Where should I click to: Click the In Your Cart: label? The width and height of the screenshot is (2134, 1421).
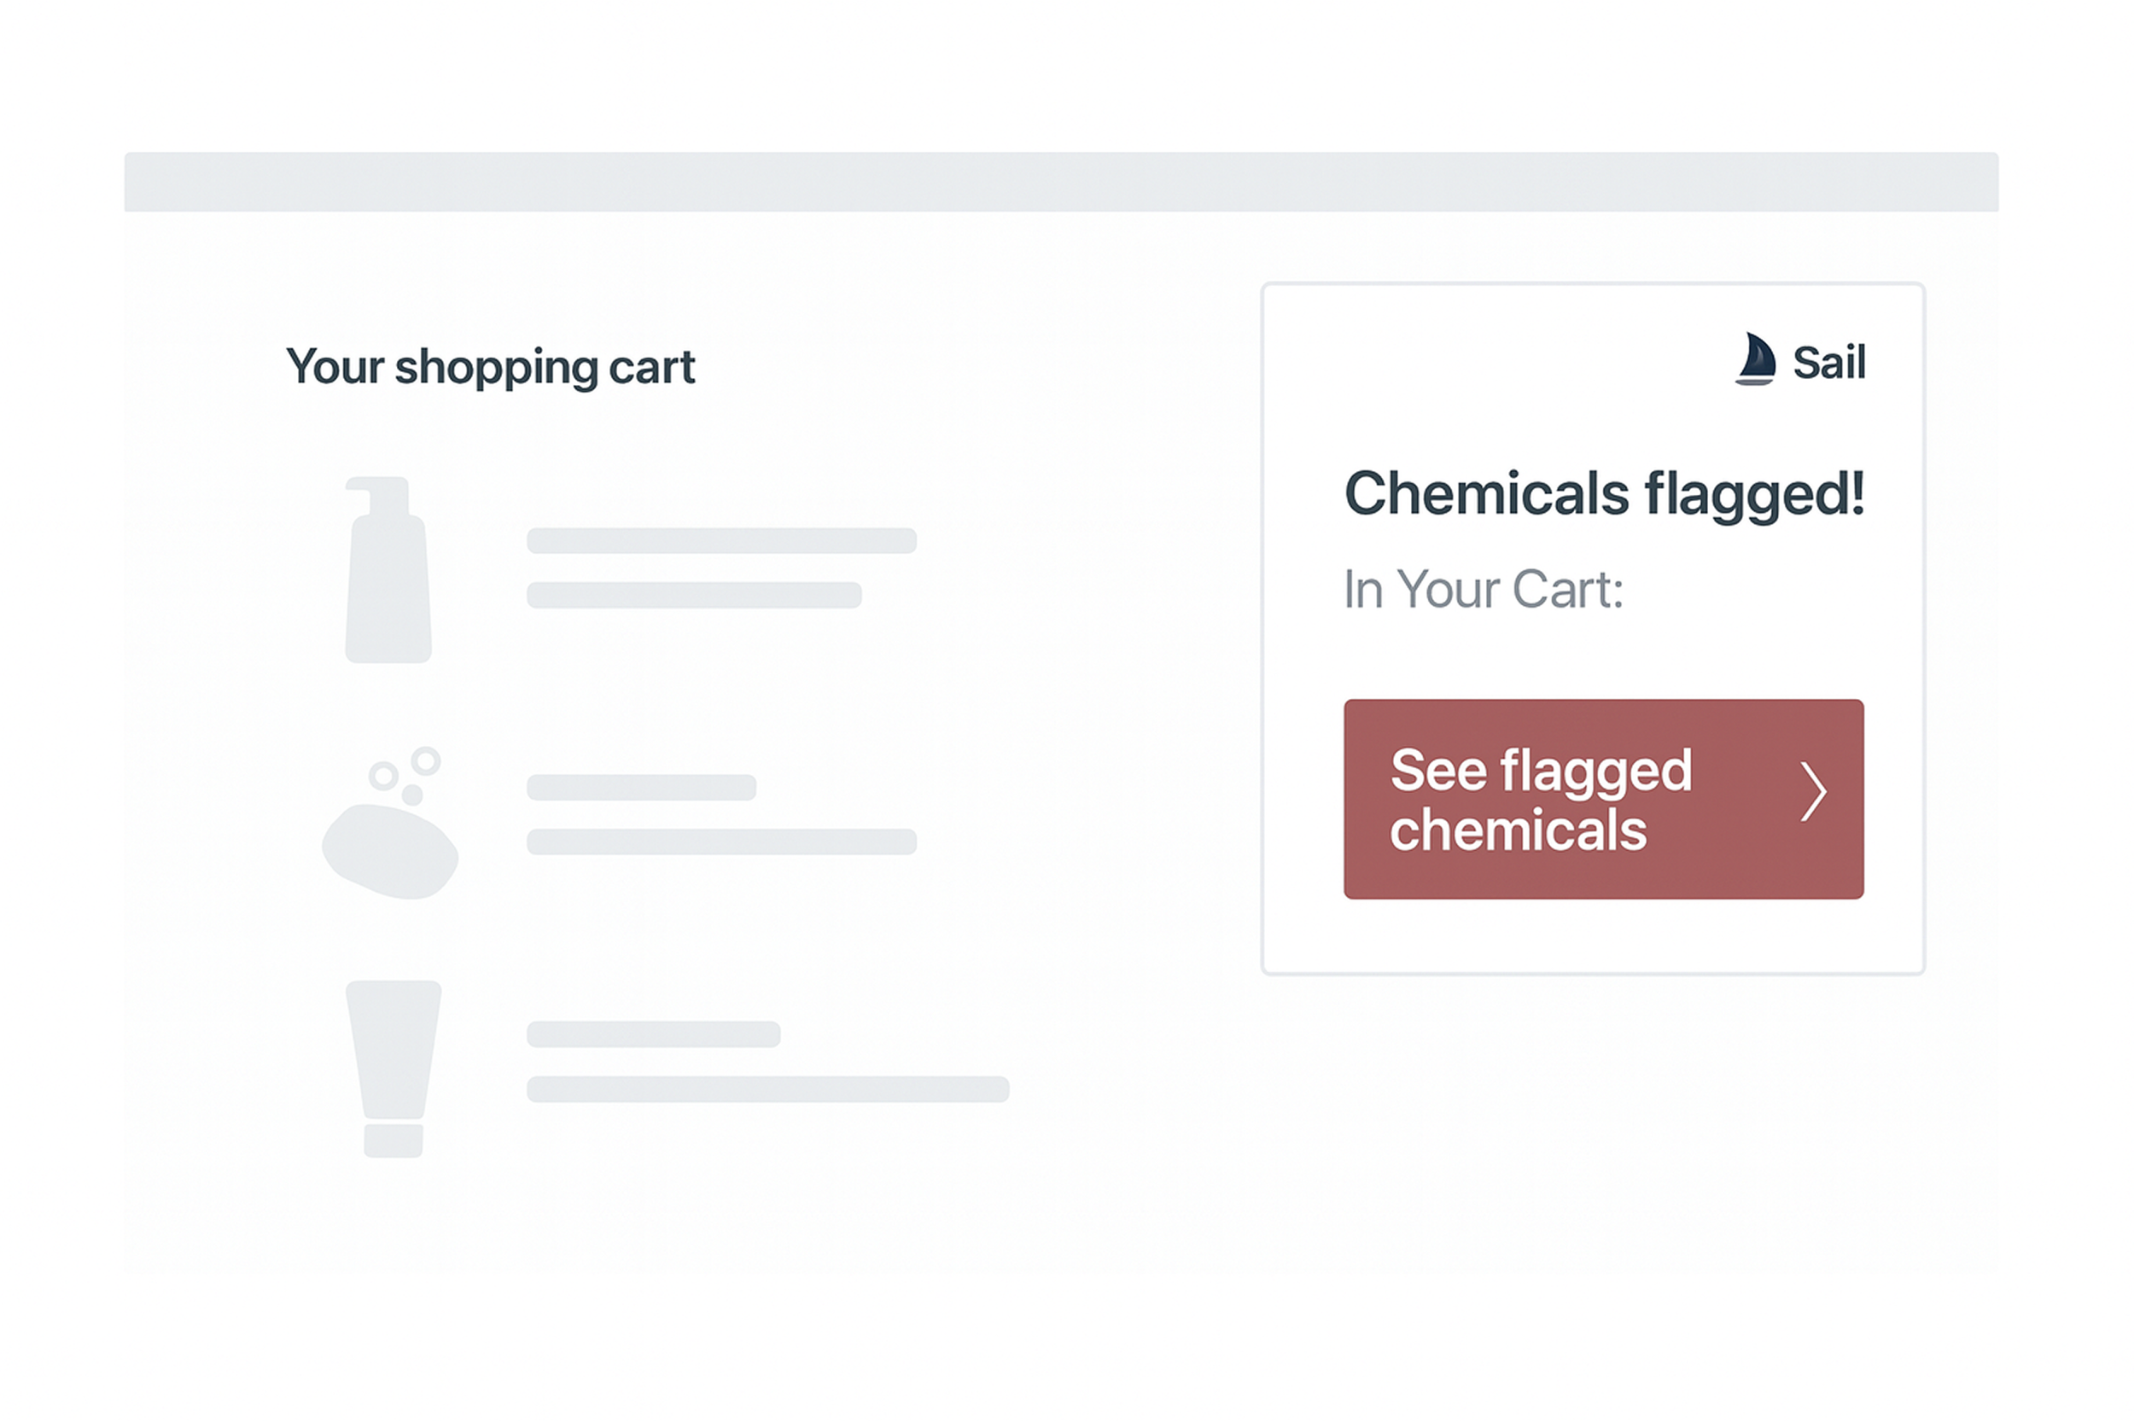(x=1483, y=590)
